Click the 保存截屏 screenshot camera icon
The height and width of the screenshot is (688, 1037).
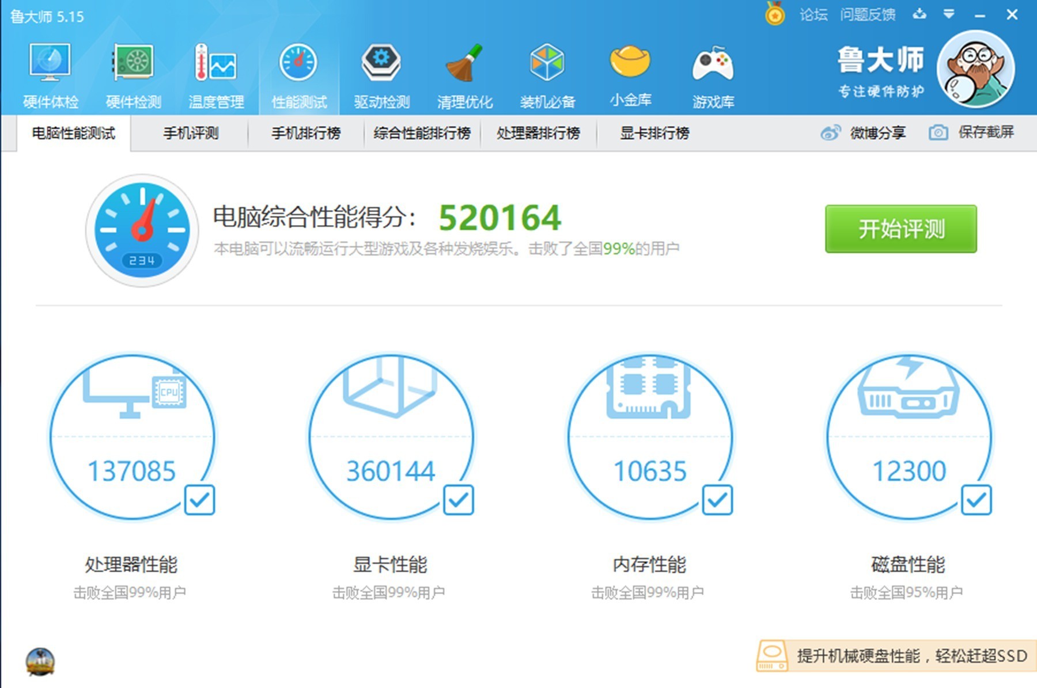pos(937,132)
